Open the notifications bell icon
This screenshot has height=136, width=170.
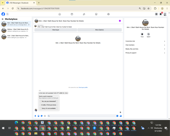click(x=161, y=14)
